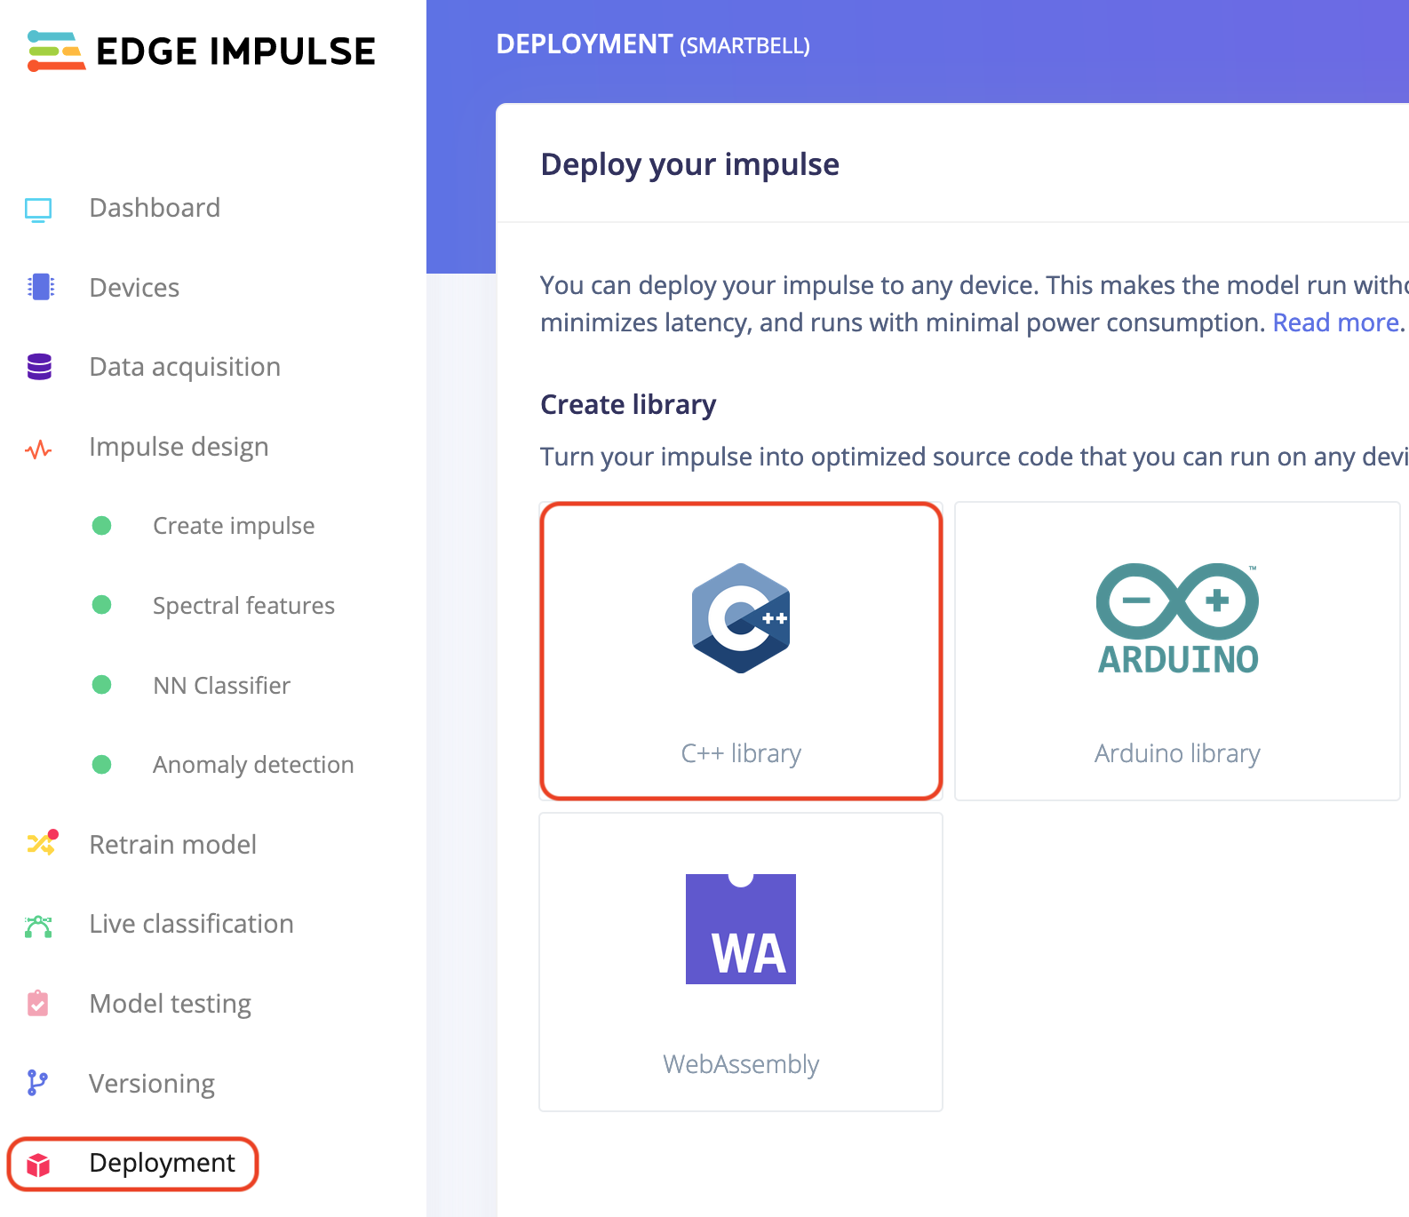Go to NN Classifier page
The height and width of the screenshot is (1217, 1409).
[x=221, y=686]
